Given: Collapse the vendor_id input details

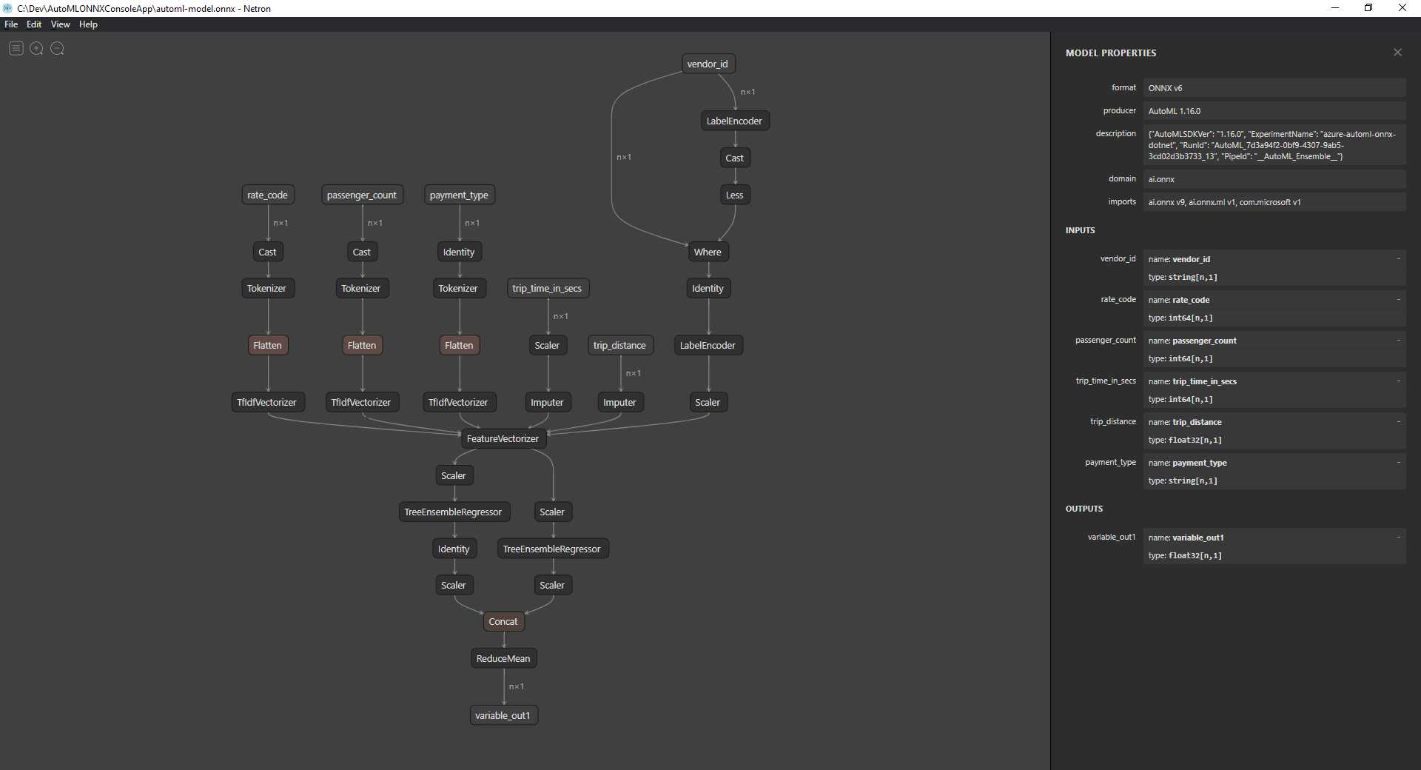Looking at the screenshot, I should (x=1398, y=259).
